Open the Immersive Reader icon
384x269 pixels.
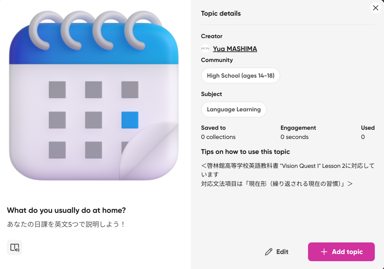pos(15,248)
